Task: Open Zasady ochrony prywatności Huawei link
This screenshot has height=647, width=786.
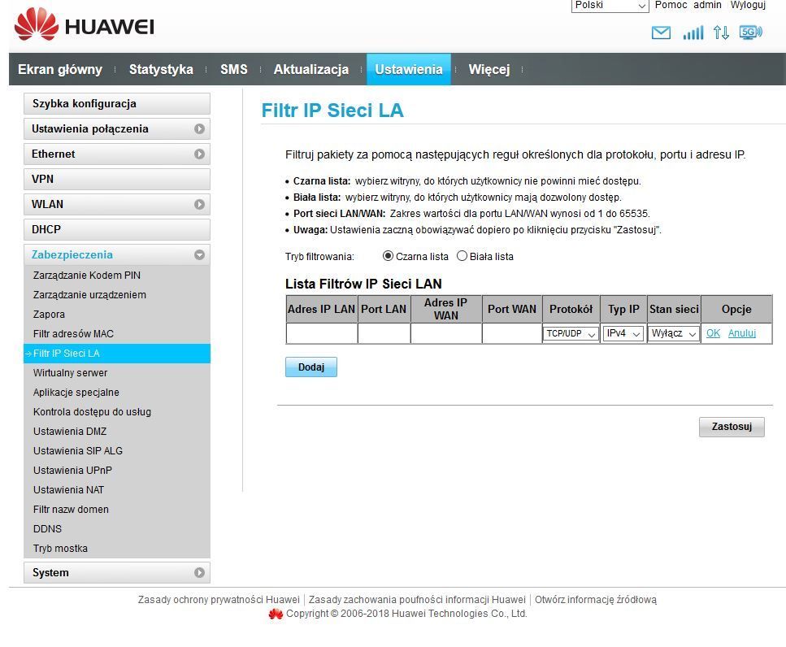Action: click(x=219, y=600)
